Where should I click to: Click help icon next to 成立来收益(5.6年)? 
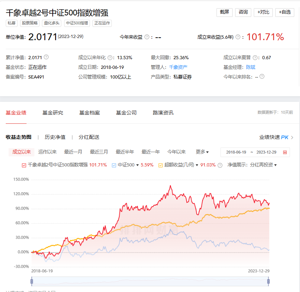(x=238, y=37)
